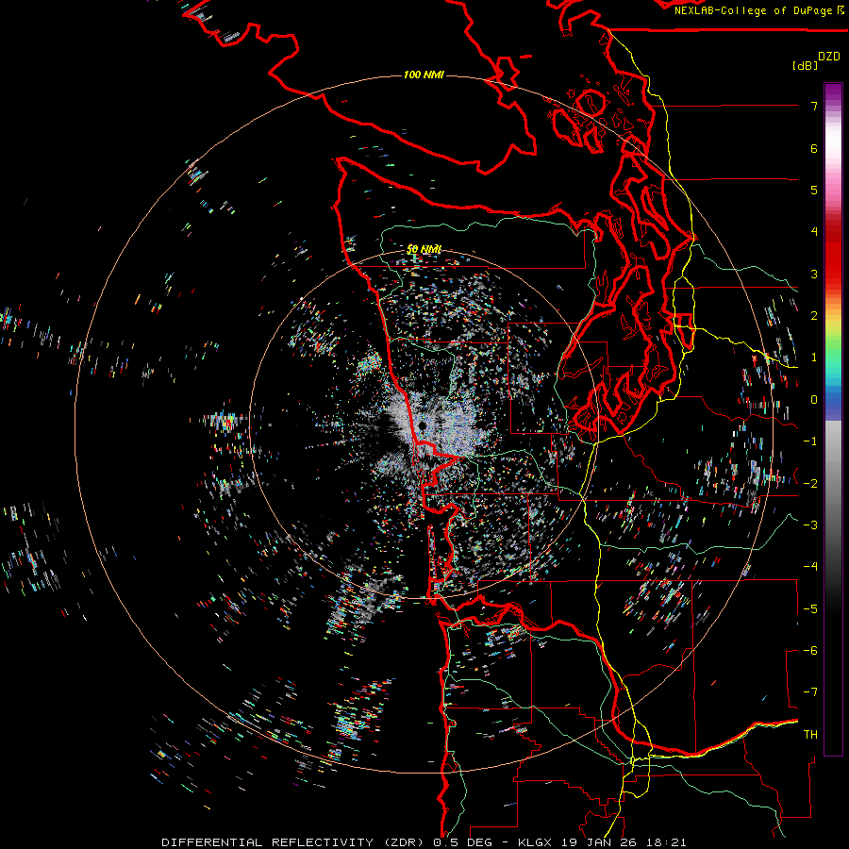Click the -2 value on color scale
Screen dimensions: 849x849
tap(810, 484)
